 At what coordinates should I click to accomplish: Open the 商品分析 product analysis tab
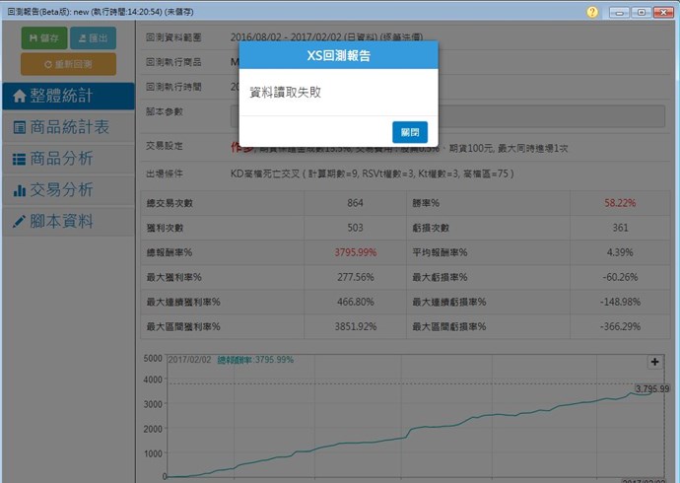click(x=67, y=159)
